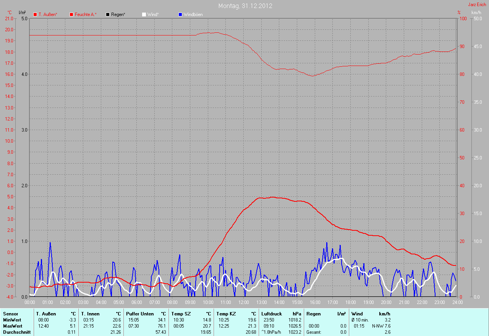Click the 'Durchschnitt' row label

[17, 332]
